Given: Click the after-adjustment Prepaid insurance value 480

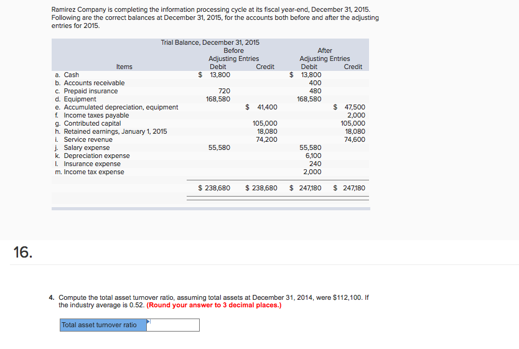Looking at the screenshot, I should click(315, 91).
